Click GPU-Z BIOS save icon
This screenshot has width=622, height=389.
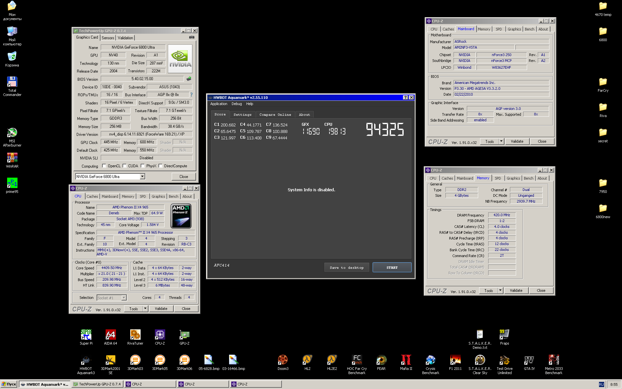189,79
